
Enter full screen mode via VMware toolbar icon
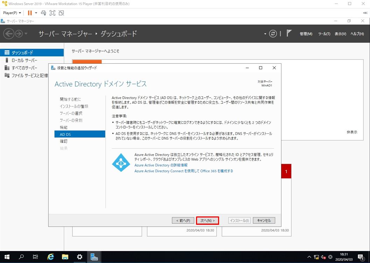pyautogui.click(x=53, y=13)
